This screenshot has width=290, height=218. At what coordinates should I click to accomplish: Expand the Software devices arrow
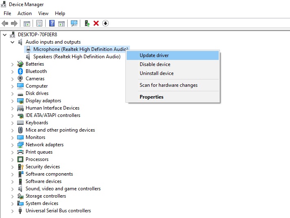pyautogui.click(x=12, y=182)
